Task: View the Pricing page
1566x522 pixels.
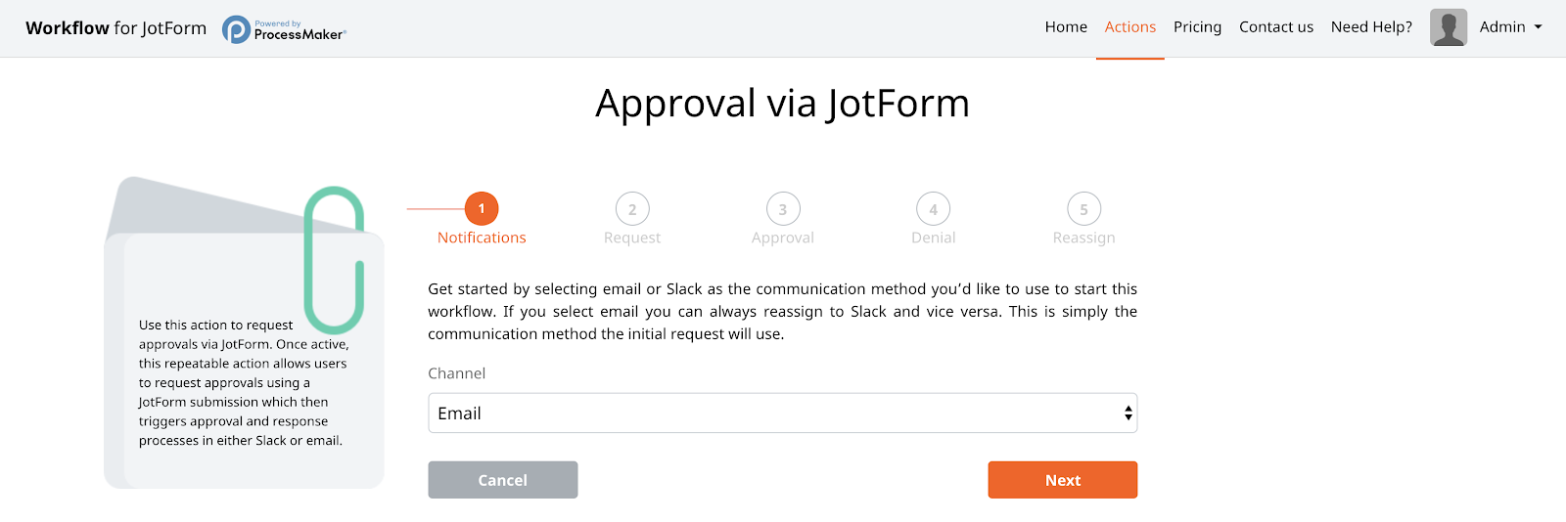Action: 1197,27
